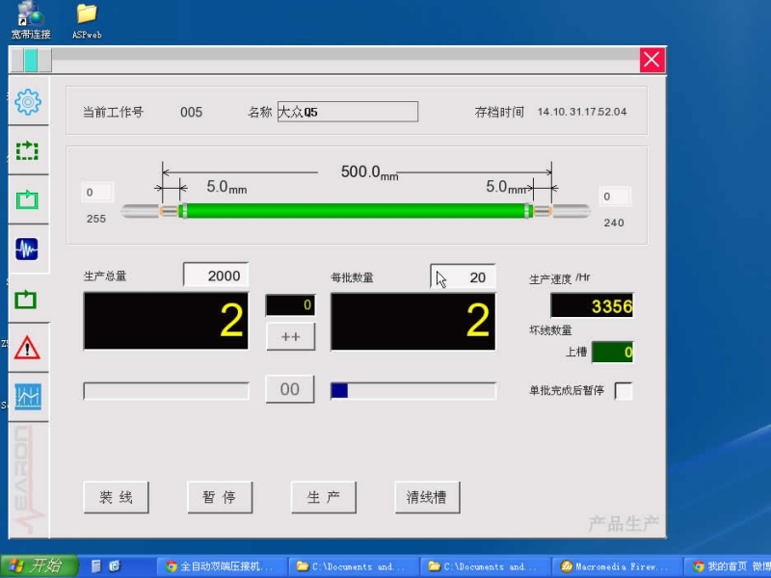The height and width of the screenshot is (578, 771).
Task: Click the 00 reset button
Action: [x=290, y=389]
